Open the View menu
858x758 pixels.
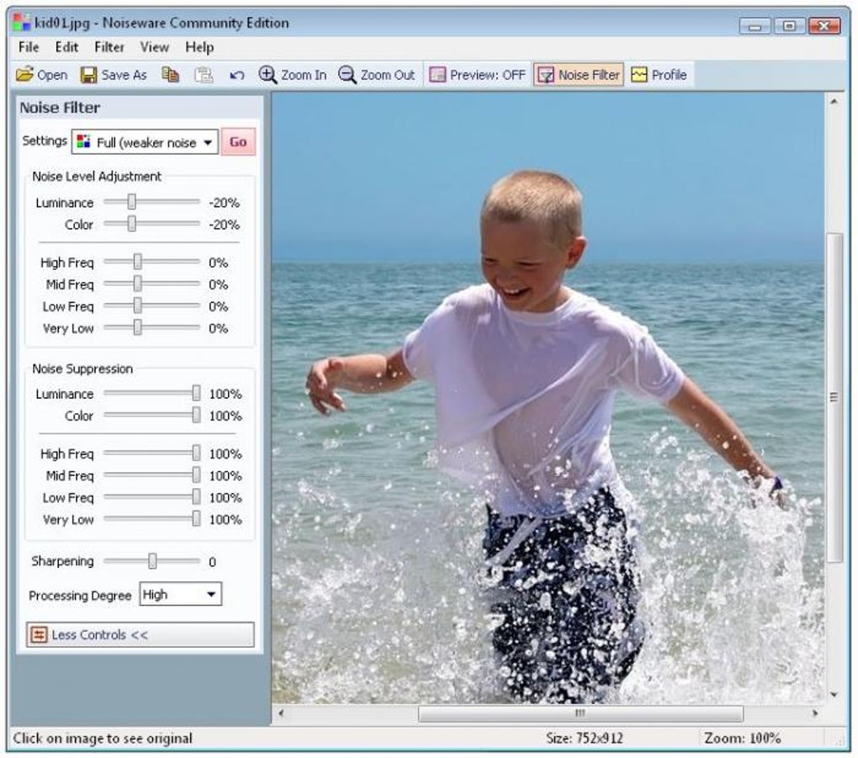(154, 47)
